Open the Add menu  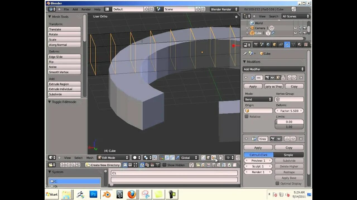point(75,9)
